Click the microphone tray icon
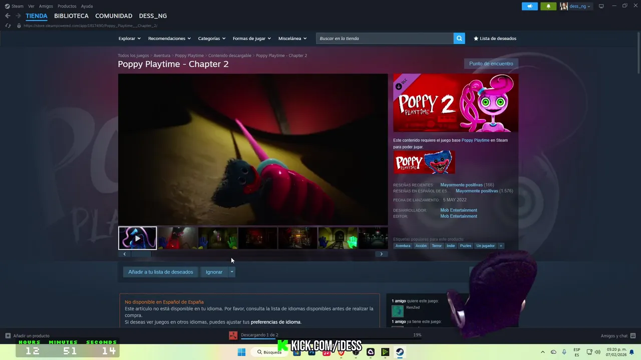The width and height of the screenshot is (641, 360). [x=564, y=352]
